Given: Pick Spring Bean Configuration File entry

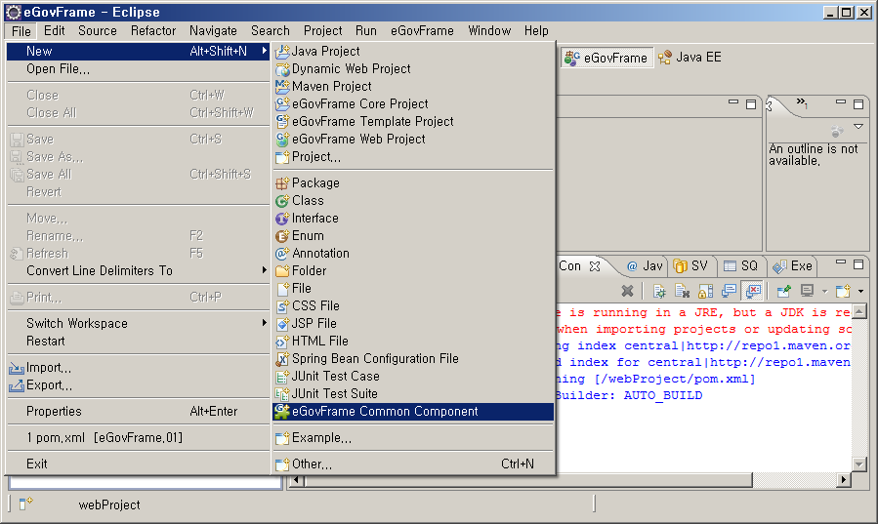Looking at the screenshot, I should coord(374,358).
